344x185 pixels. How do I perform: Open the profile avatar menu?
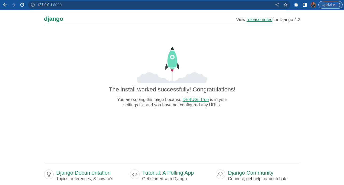(313, 5)
